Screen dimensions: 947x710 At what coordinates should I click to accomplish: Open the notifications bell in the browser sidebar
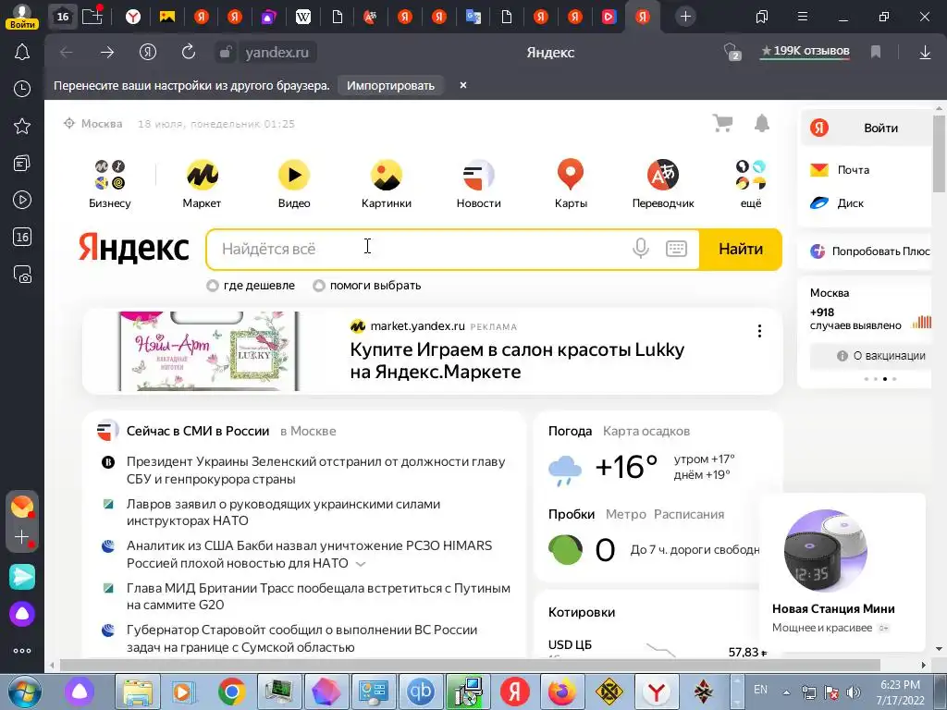pyautogui.click(x=22, y=53)
